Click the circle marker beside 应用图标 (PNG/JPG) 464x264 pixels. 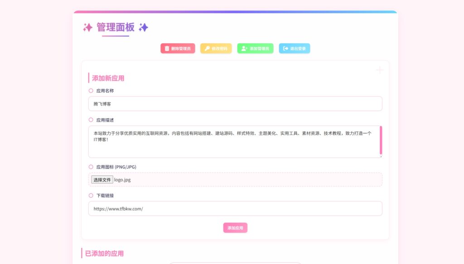click(91, 167)
